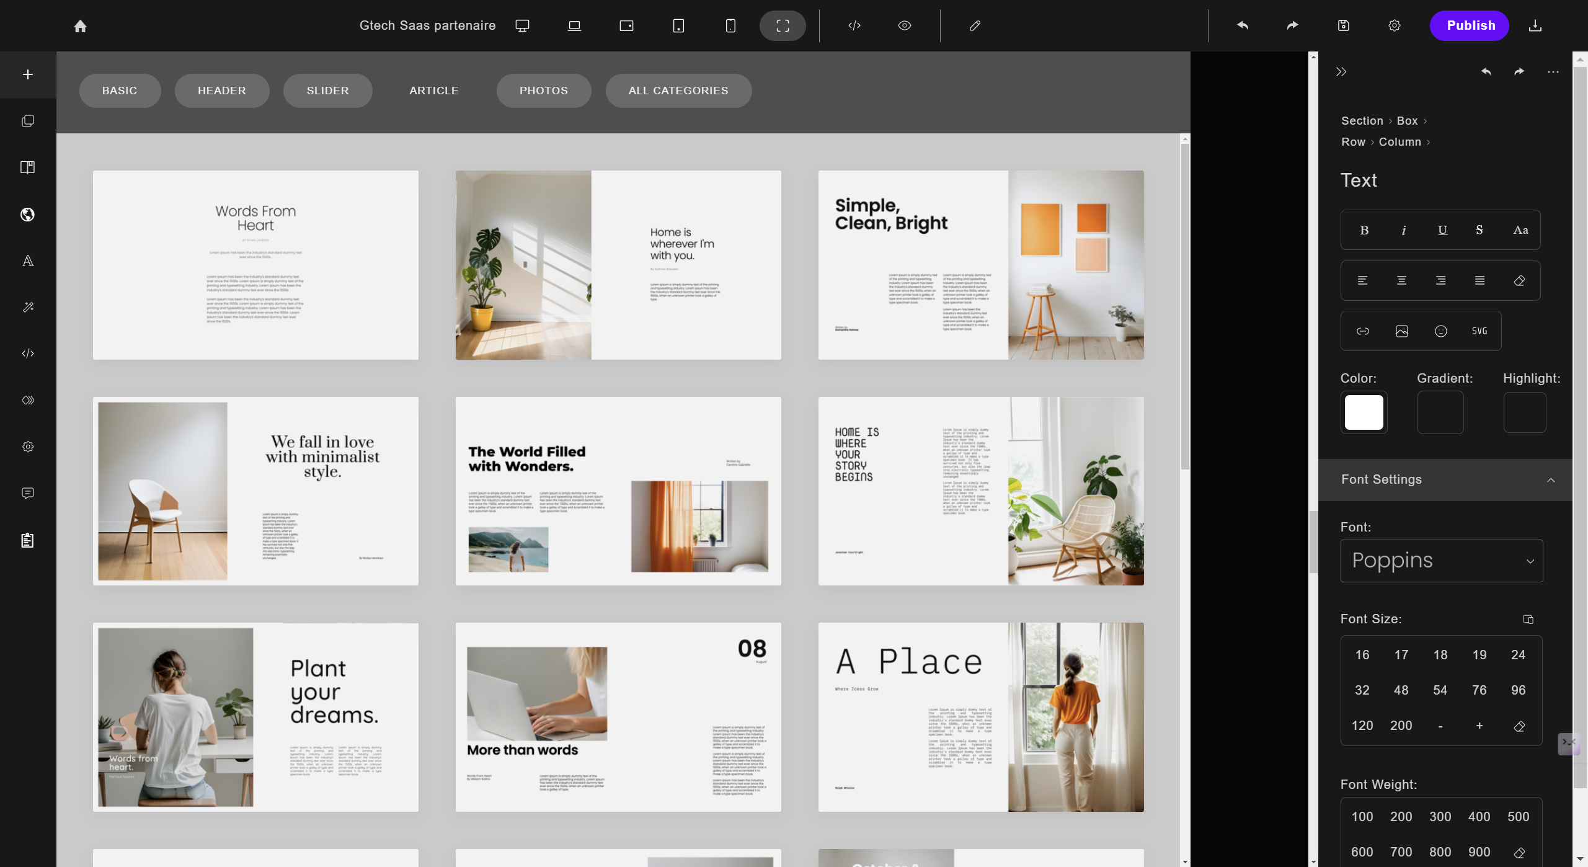Viewport: 1588px width, 867px height.
Task: Collapse the right panel with double chevron
Action: pos(1341,72)
